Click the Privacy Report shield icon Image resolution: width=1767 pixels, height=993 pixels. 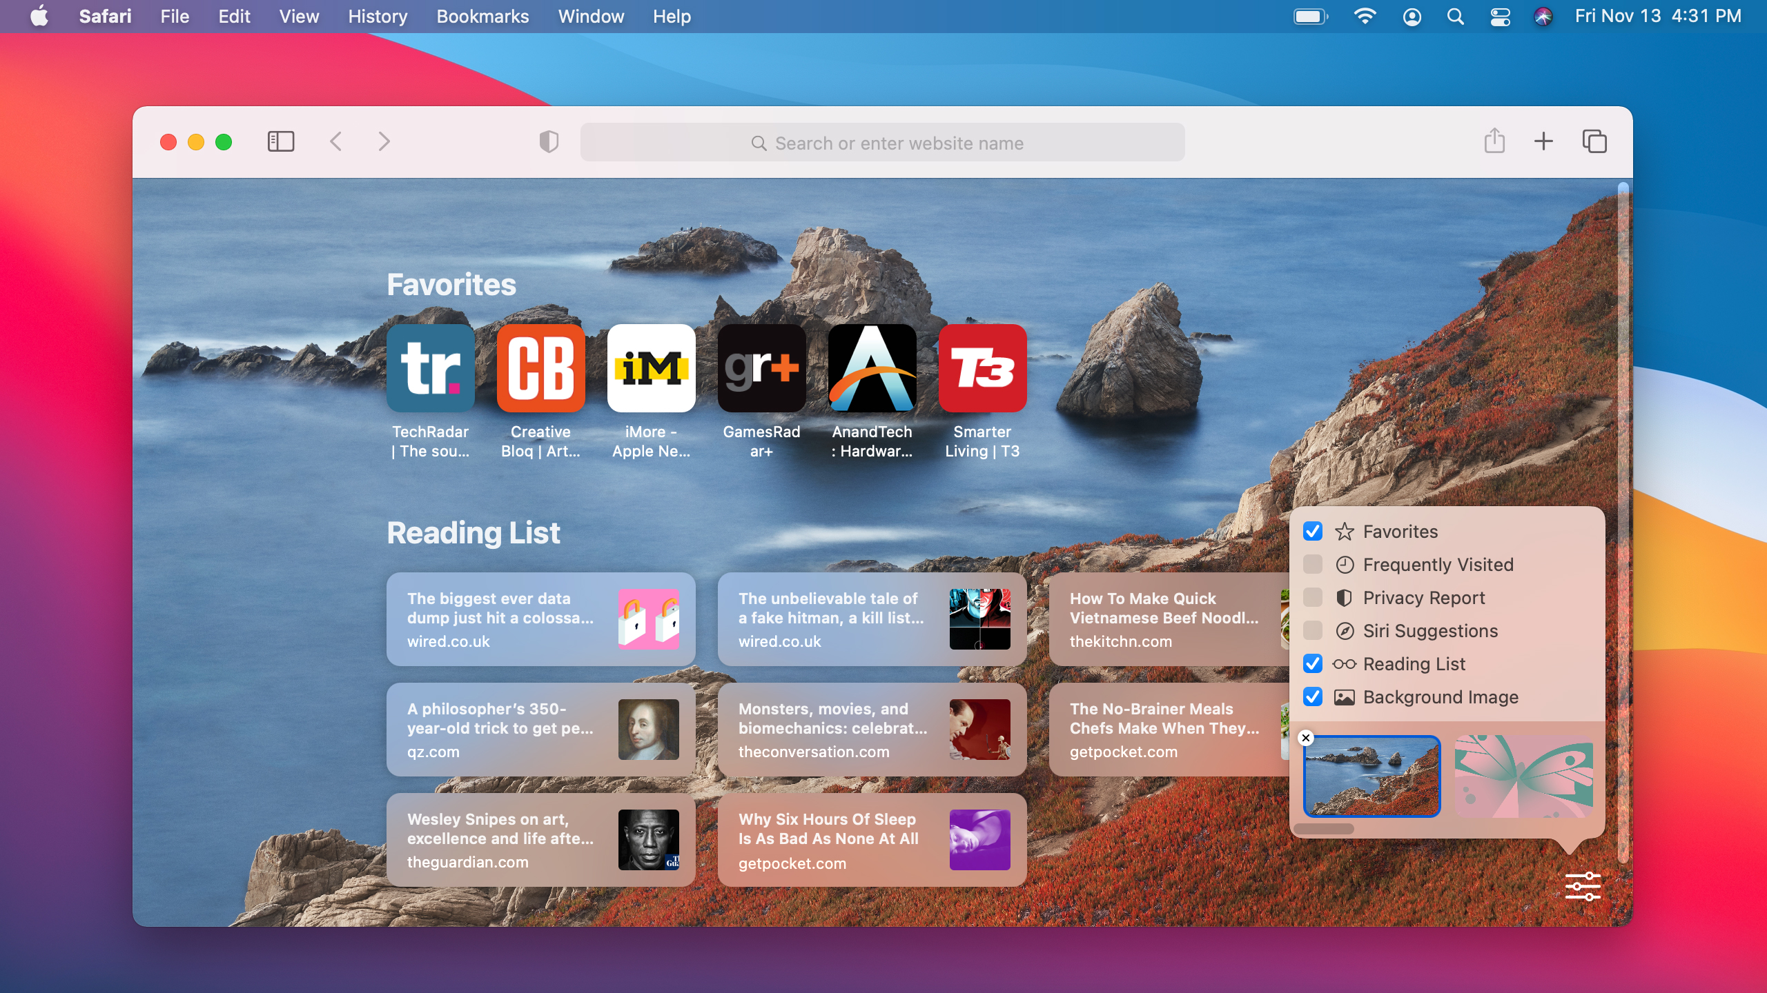(549, 142)
